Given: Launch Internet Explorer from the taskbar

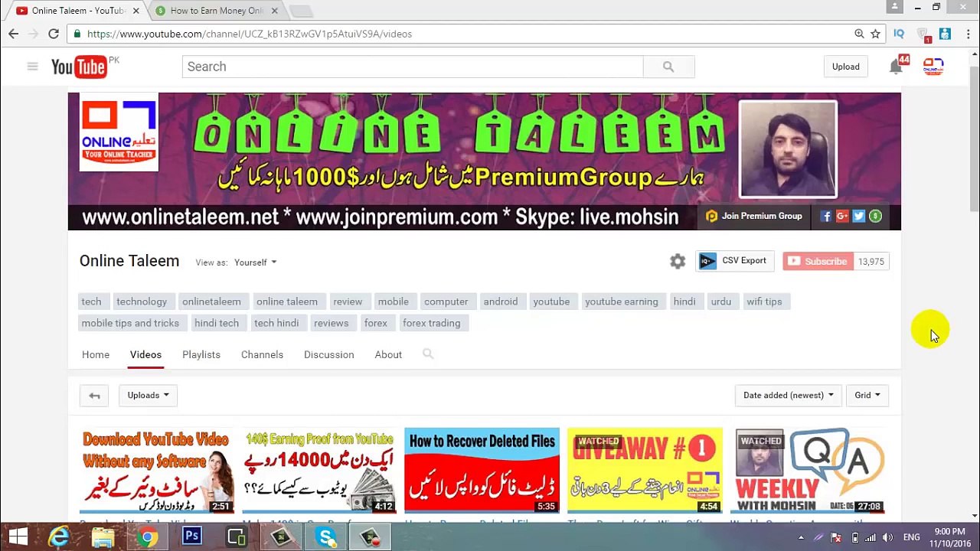Looking at the screenshot, I should [59, 536].
